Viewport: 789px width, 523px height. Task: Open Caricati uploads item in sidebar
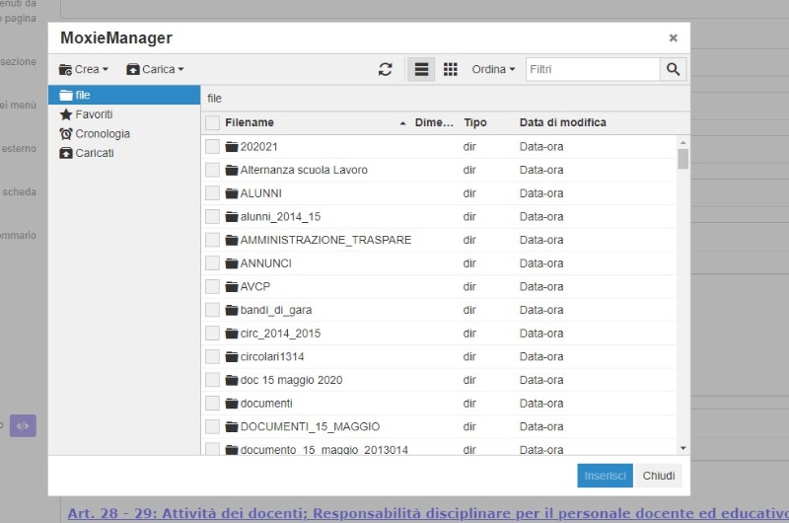[87, 153]
